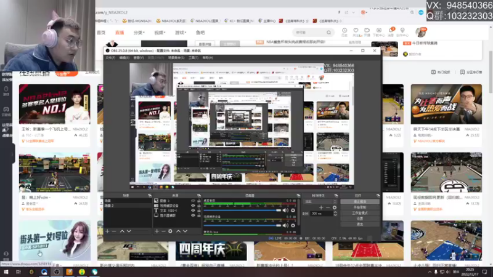Show hidden system tray icons chevron
The width and height of the screenshot is (493, 277).
coord(430,272)
